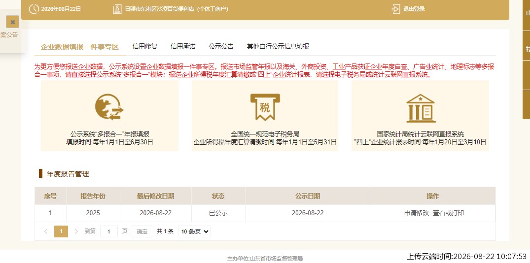Click the 已公示 status cell

[x=218, y=213]
